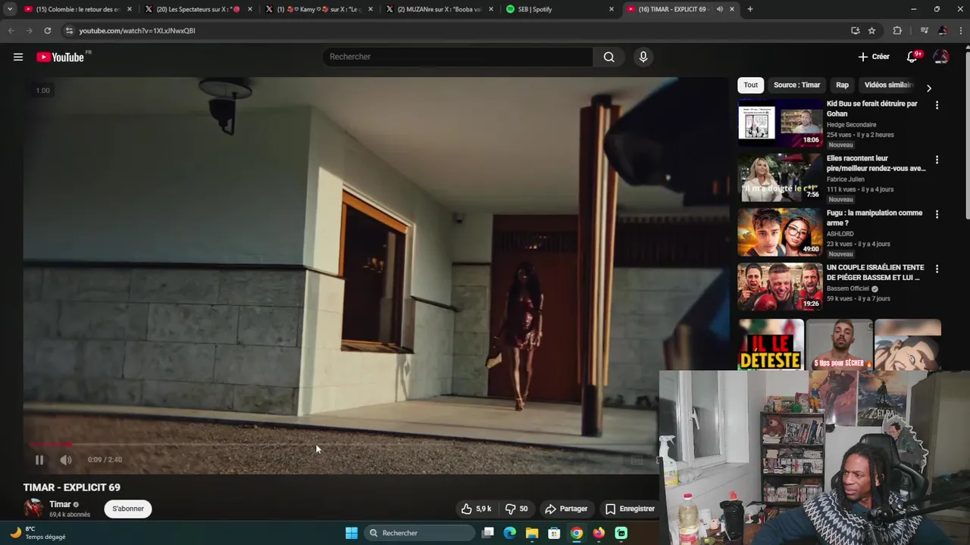Dislike the video with thumbs down
The image size is (970, 545).
point(516,509)
